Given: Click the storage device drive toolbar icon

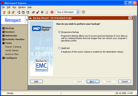Looking at the screenshot, I should coord(33,12).
